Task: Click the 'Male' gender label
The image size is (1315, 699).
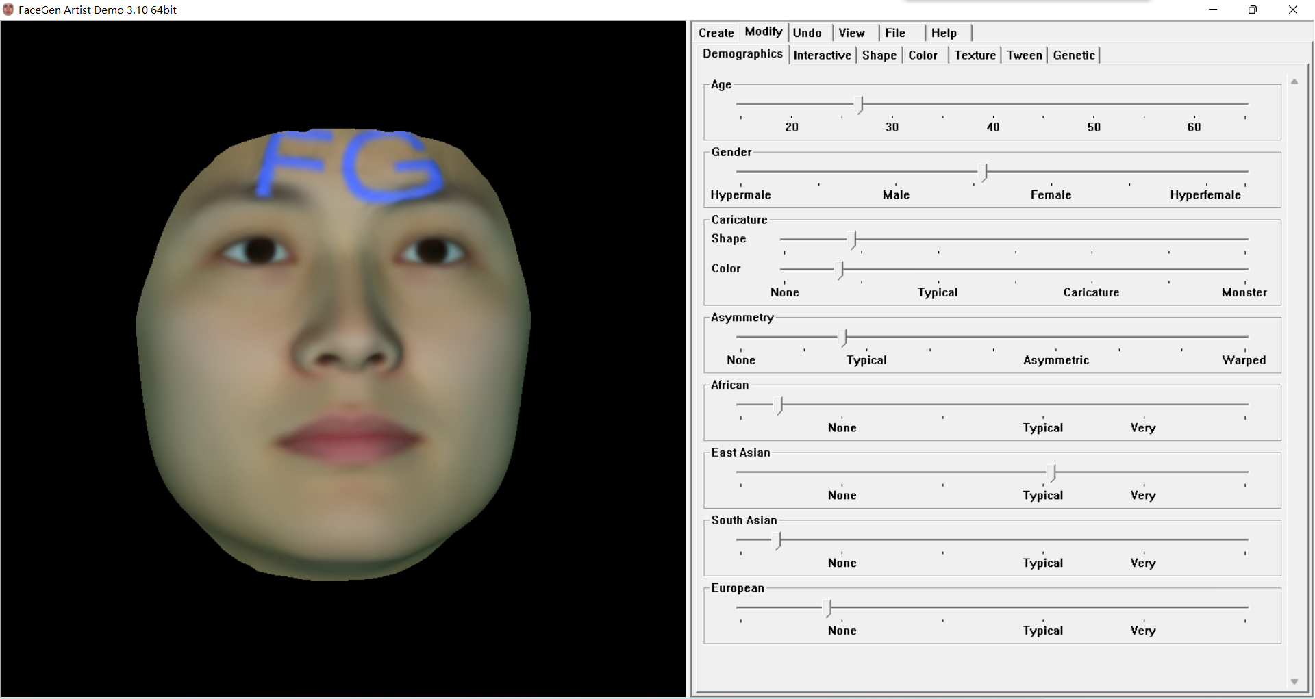Action: click(x=896, y=195)
